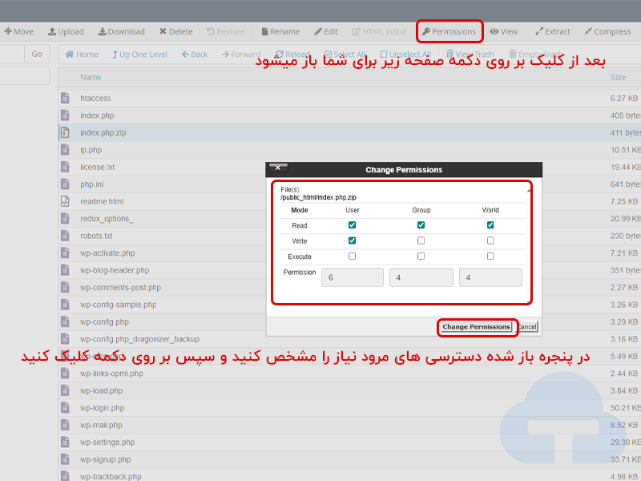Click Unselect All in navigation bar

click(x=405, y=55)
